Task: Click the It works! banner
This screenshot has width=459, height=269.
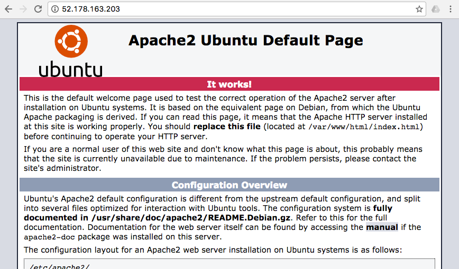Action: [x=229, y=84]
